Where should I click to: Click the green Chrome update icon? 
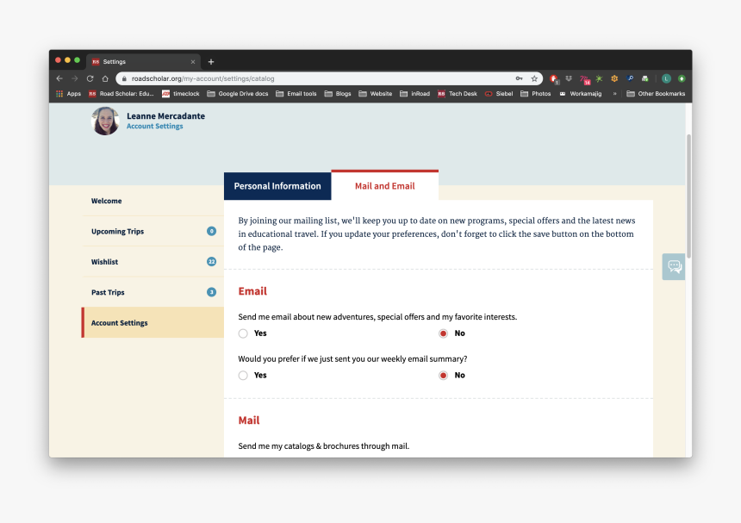[682, 78]
